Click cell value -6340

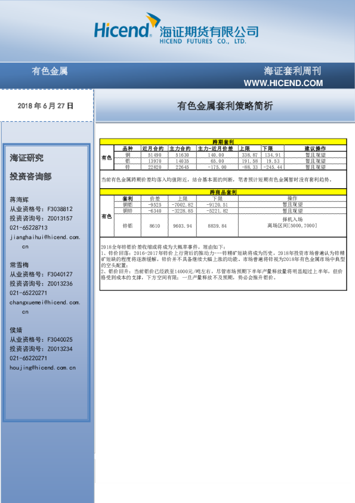point(155,211)
